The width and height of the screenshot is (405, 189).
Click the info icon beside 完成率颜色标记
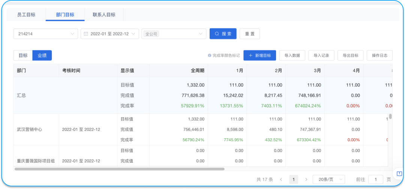click(x=210, y=55)
